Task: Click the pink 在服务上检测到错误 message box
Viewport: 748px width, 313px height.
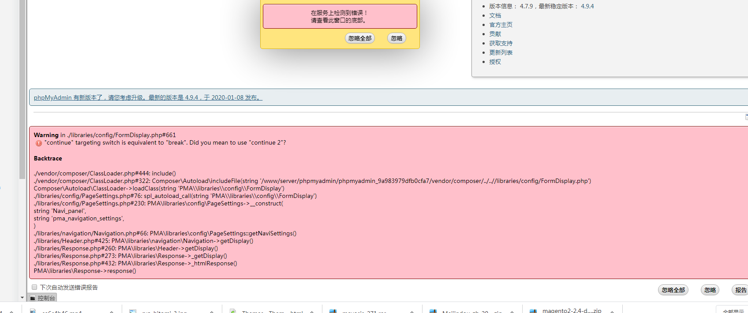Action: [340, 16]
